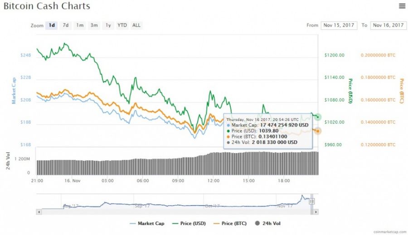
Task: Open the chart hamburger menu icon
Action: point(402,6)
